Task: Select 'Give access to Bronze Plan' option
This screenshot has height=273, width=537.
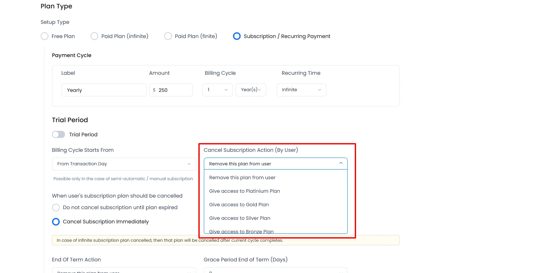Action: [241, 231]
